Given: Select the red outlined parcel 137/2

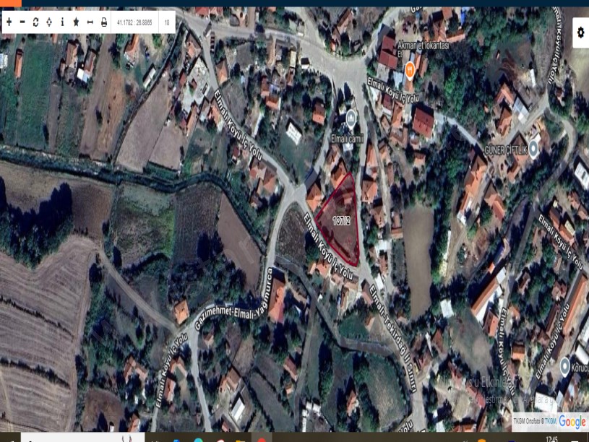Looking at the screenshot, I should click(343, 220).
